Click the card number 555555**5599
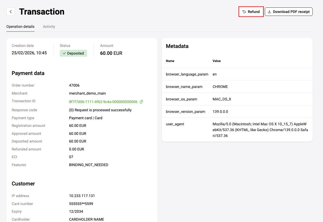 pos(81,204)
